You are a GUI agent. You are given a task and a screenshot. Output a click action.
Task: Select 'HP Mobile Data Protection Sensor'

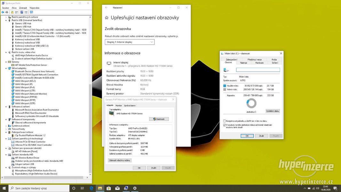tap(31, 65)
